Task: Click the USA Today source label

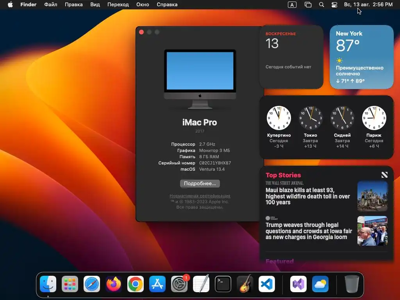Action: pyautogui.click(x=272, y=218)
